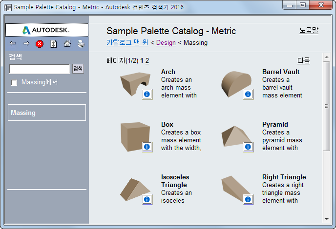Click the scrollbar down arrow
Viewport: 336px width, 229px height.
(327, 219)
